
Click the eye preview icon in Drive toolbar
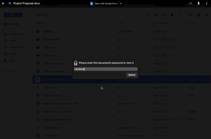tap(164, 14)
